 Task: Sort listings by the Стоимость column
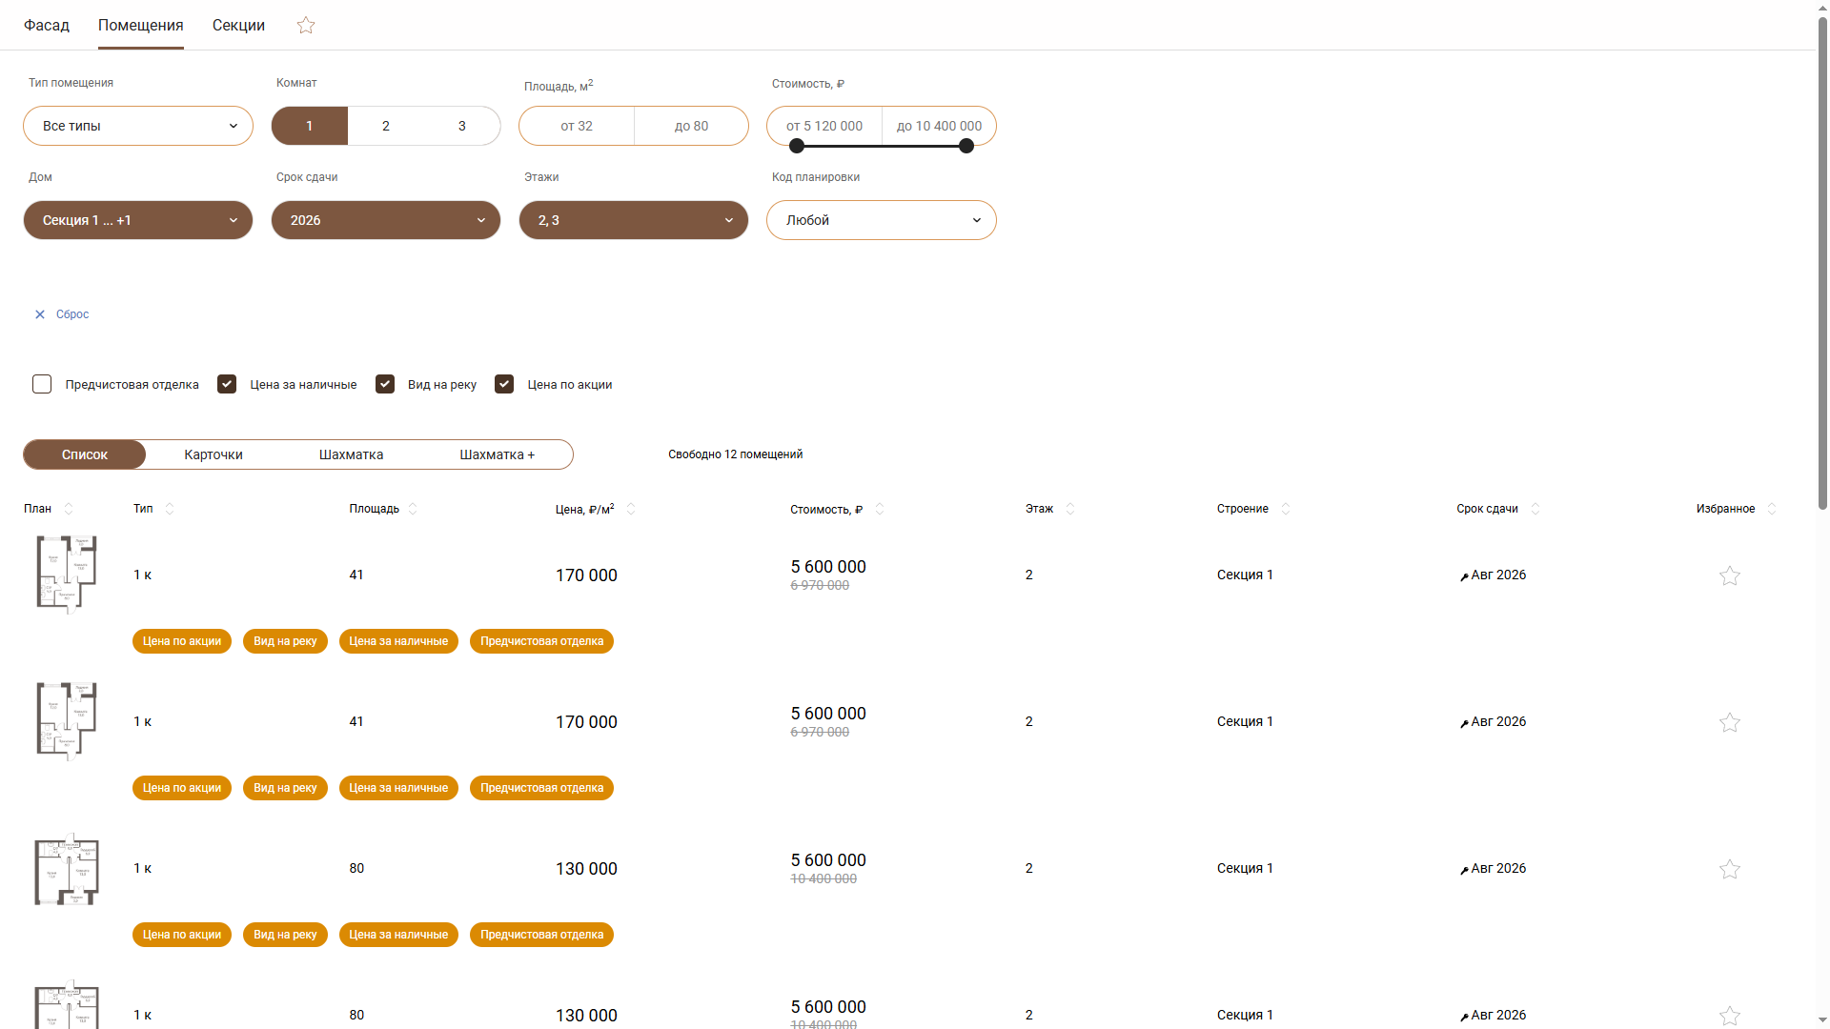pyautogui.click(x=880, y=508)
